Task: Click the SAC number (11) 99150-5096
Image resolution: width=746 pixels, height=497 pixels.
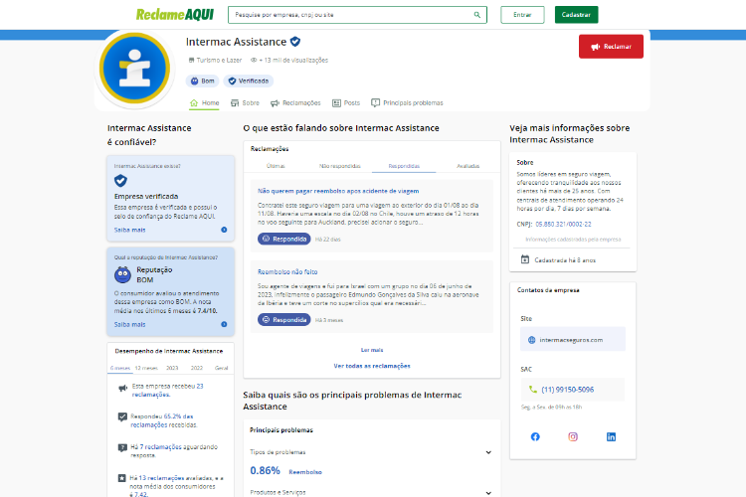Action: tap(568, 390)
